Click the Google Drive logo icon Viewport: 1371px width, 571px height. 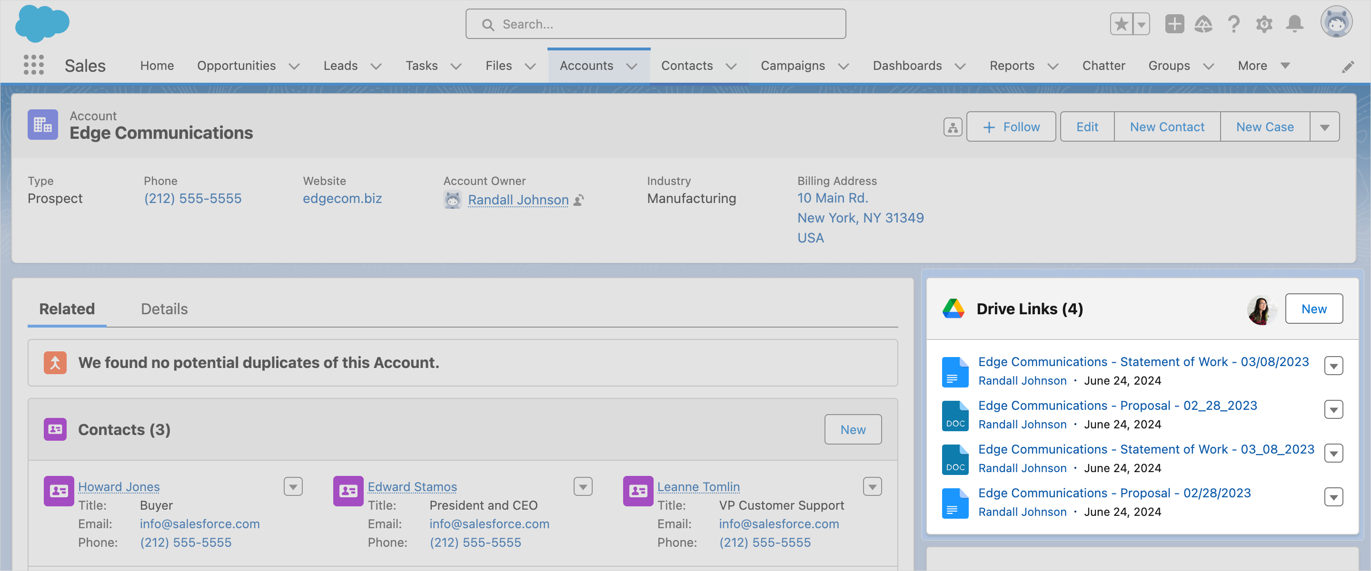pyautogui.click(x=953, y=309)
